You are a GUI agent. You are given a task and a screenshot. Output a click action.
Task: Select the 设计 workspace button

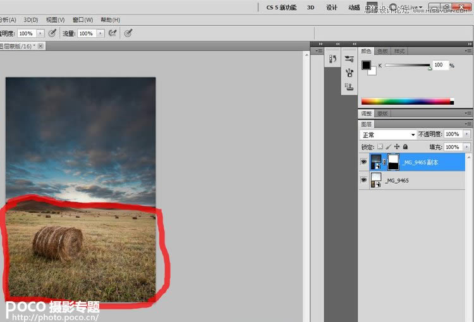coord(331,8)
